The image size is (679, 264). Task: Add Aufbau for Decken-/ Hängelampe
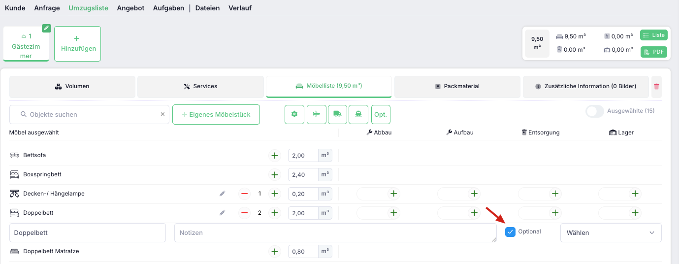point(474,194)
